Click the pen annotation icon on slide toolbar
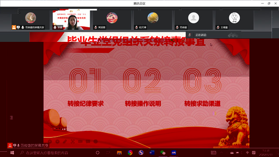The image size is (279, 157). click(65, 141)
